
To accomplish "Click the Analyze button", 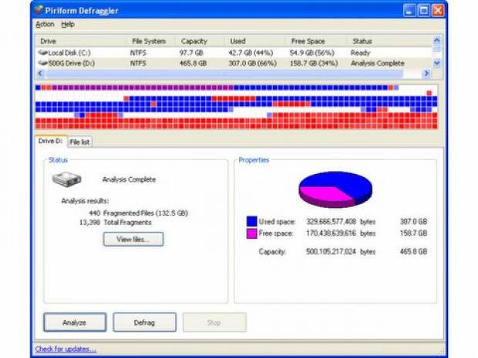I will tap(75, 323).
